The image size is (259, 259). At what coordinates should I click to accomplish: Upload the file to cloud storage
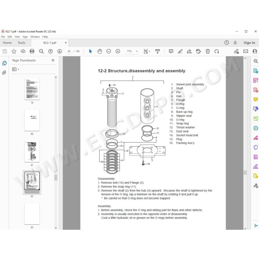(23, 51)
